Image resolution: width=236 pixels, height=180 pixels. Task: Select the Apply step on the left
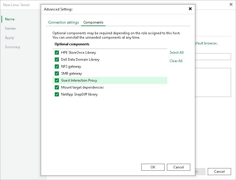(x=9, y=38)
